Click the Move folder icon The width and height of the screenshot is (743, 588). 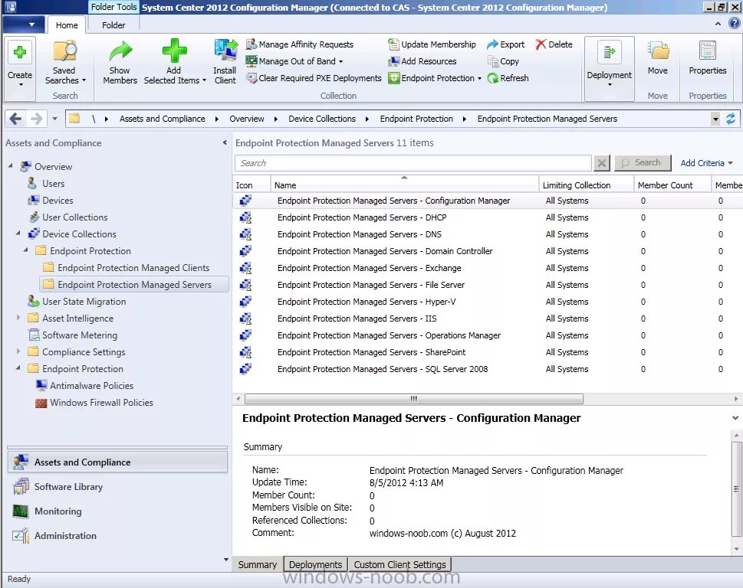(658, 51)
